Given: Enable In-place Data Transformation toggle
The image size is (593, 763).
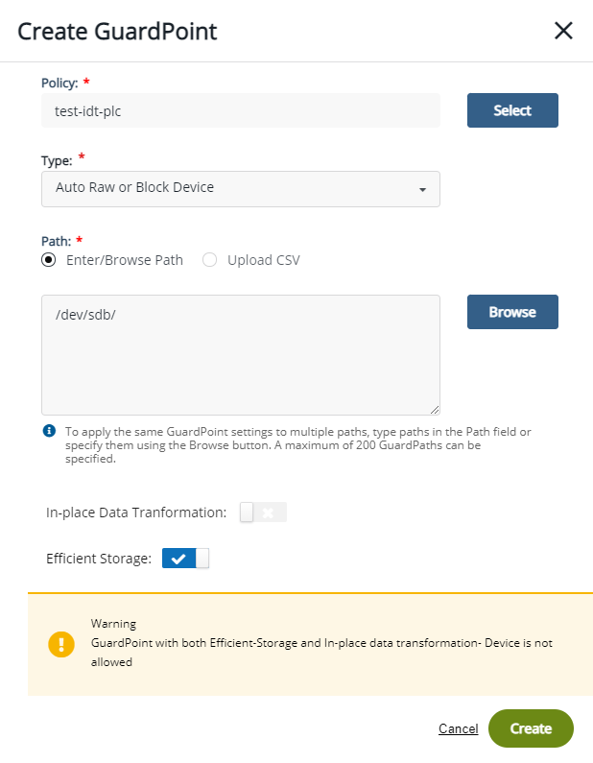Looking at the screenshot, I should pyautogui.click(x=262, y=513).
